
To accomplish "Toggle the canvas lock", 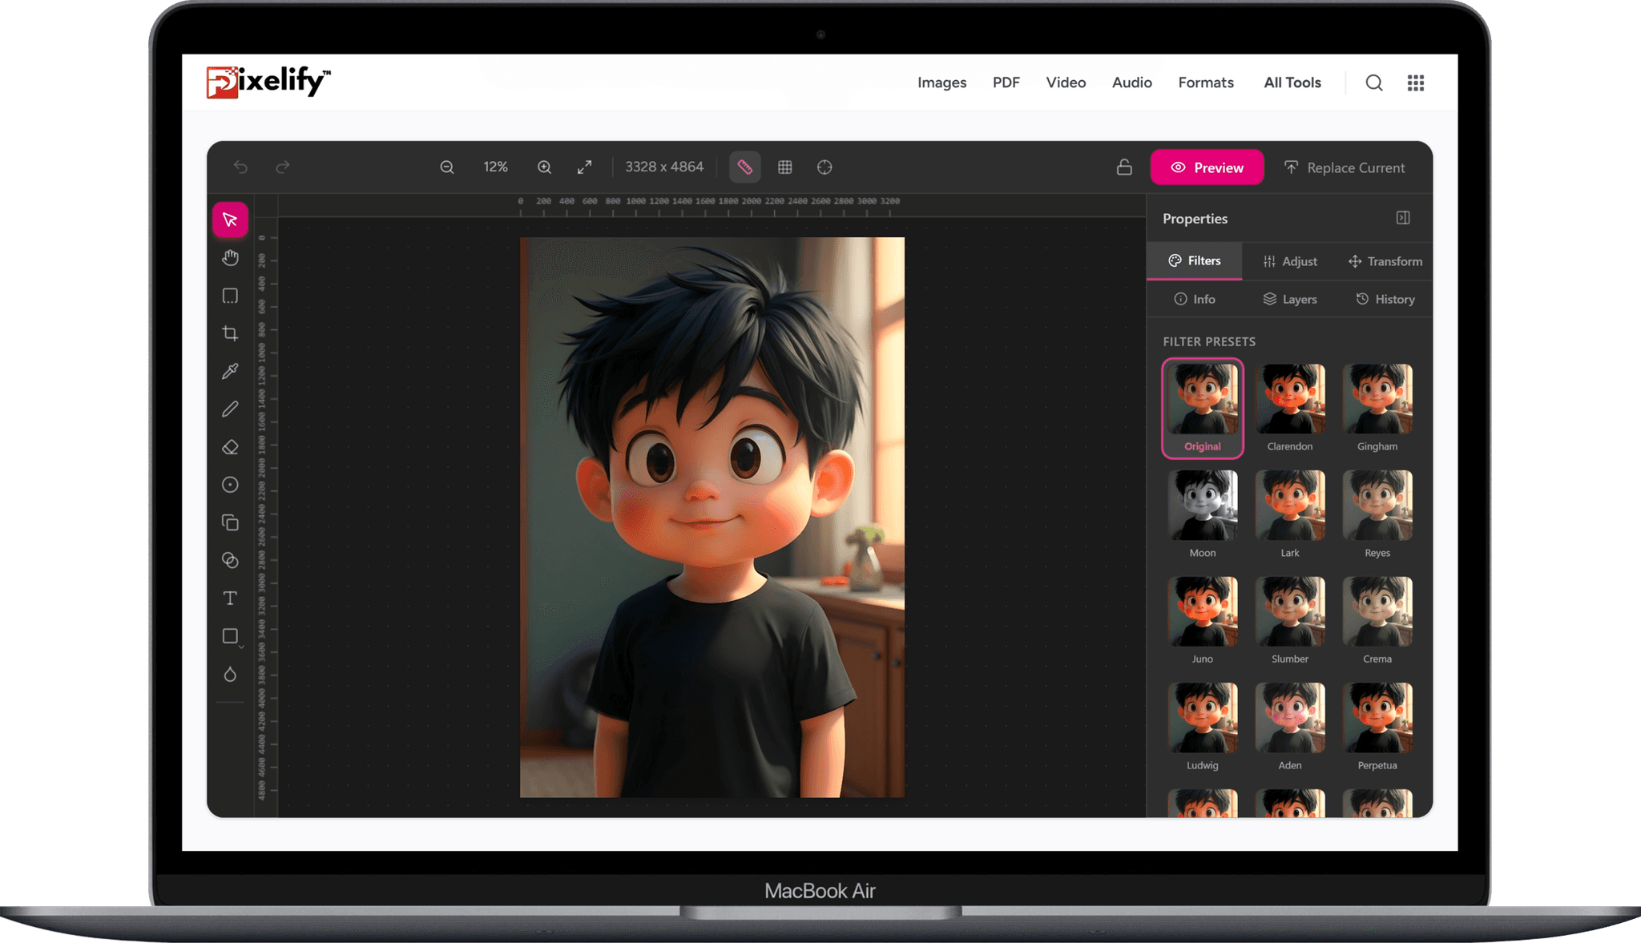I will pyautogui.click(x=1124, y=167).
